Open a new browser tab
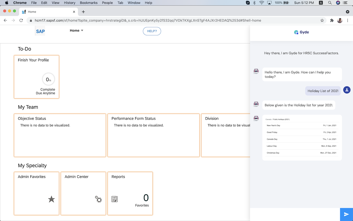Image resolution: width=353 pixels, height=221 pixels. [x=83, y=12]
